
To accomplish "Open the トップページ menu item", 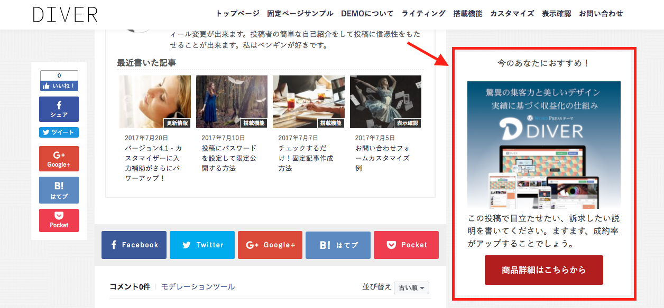I will point(237,14).
